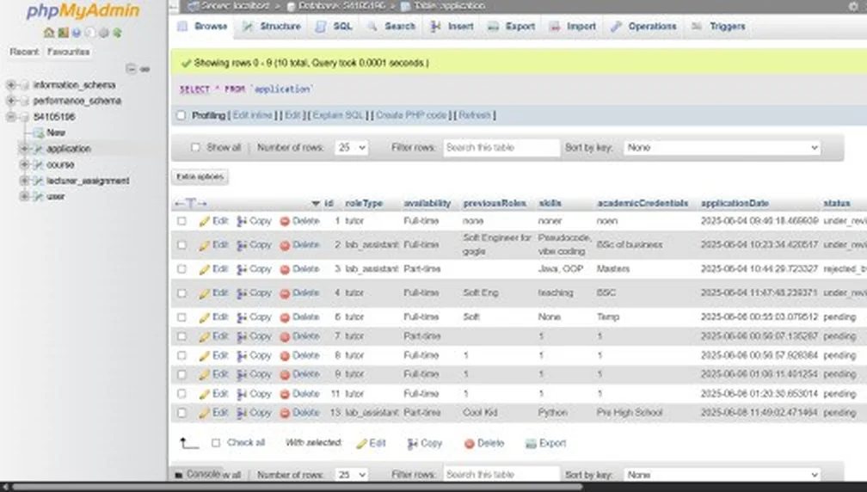Select checkbox for row id 9
867x492 pixels.
181,375
